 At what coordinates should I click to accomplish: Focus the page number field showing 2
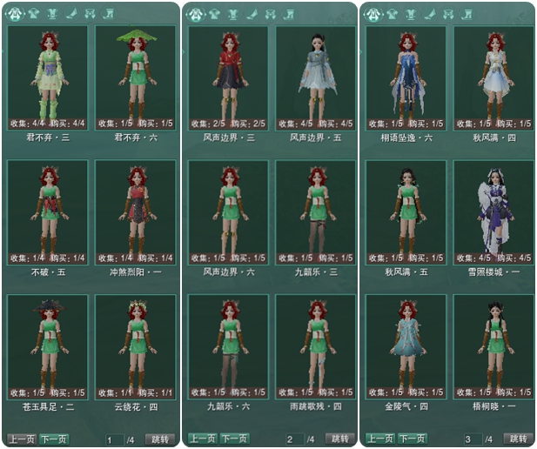(295, 439)
